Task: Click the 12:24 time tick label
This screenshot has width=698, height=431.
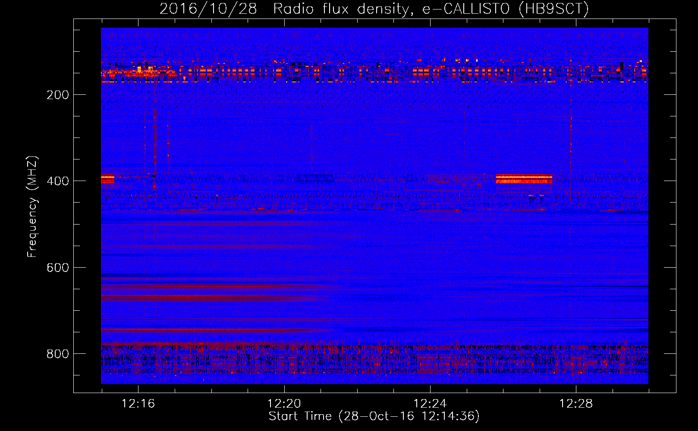Action: [430, 404]
